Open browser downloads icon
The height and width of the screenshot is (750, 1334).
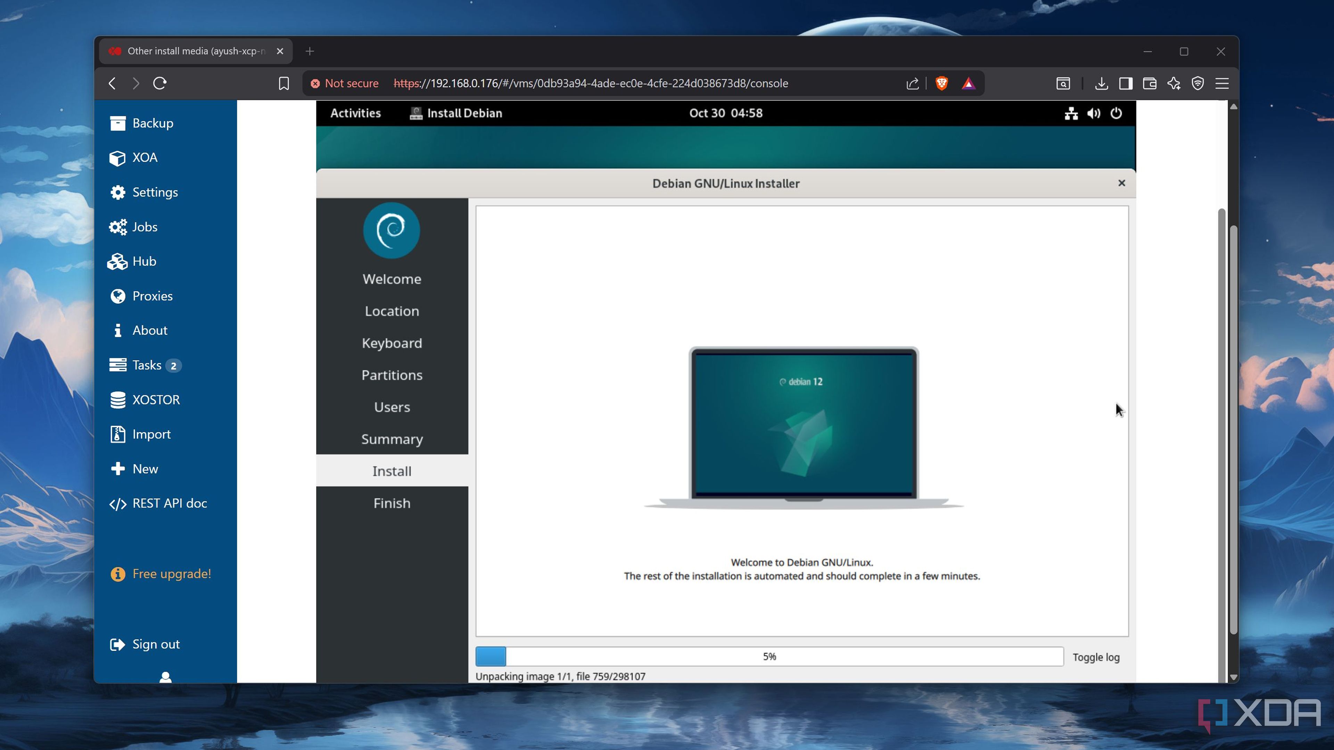click(1102, 83)
